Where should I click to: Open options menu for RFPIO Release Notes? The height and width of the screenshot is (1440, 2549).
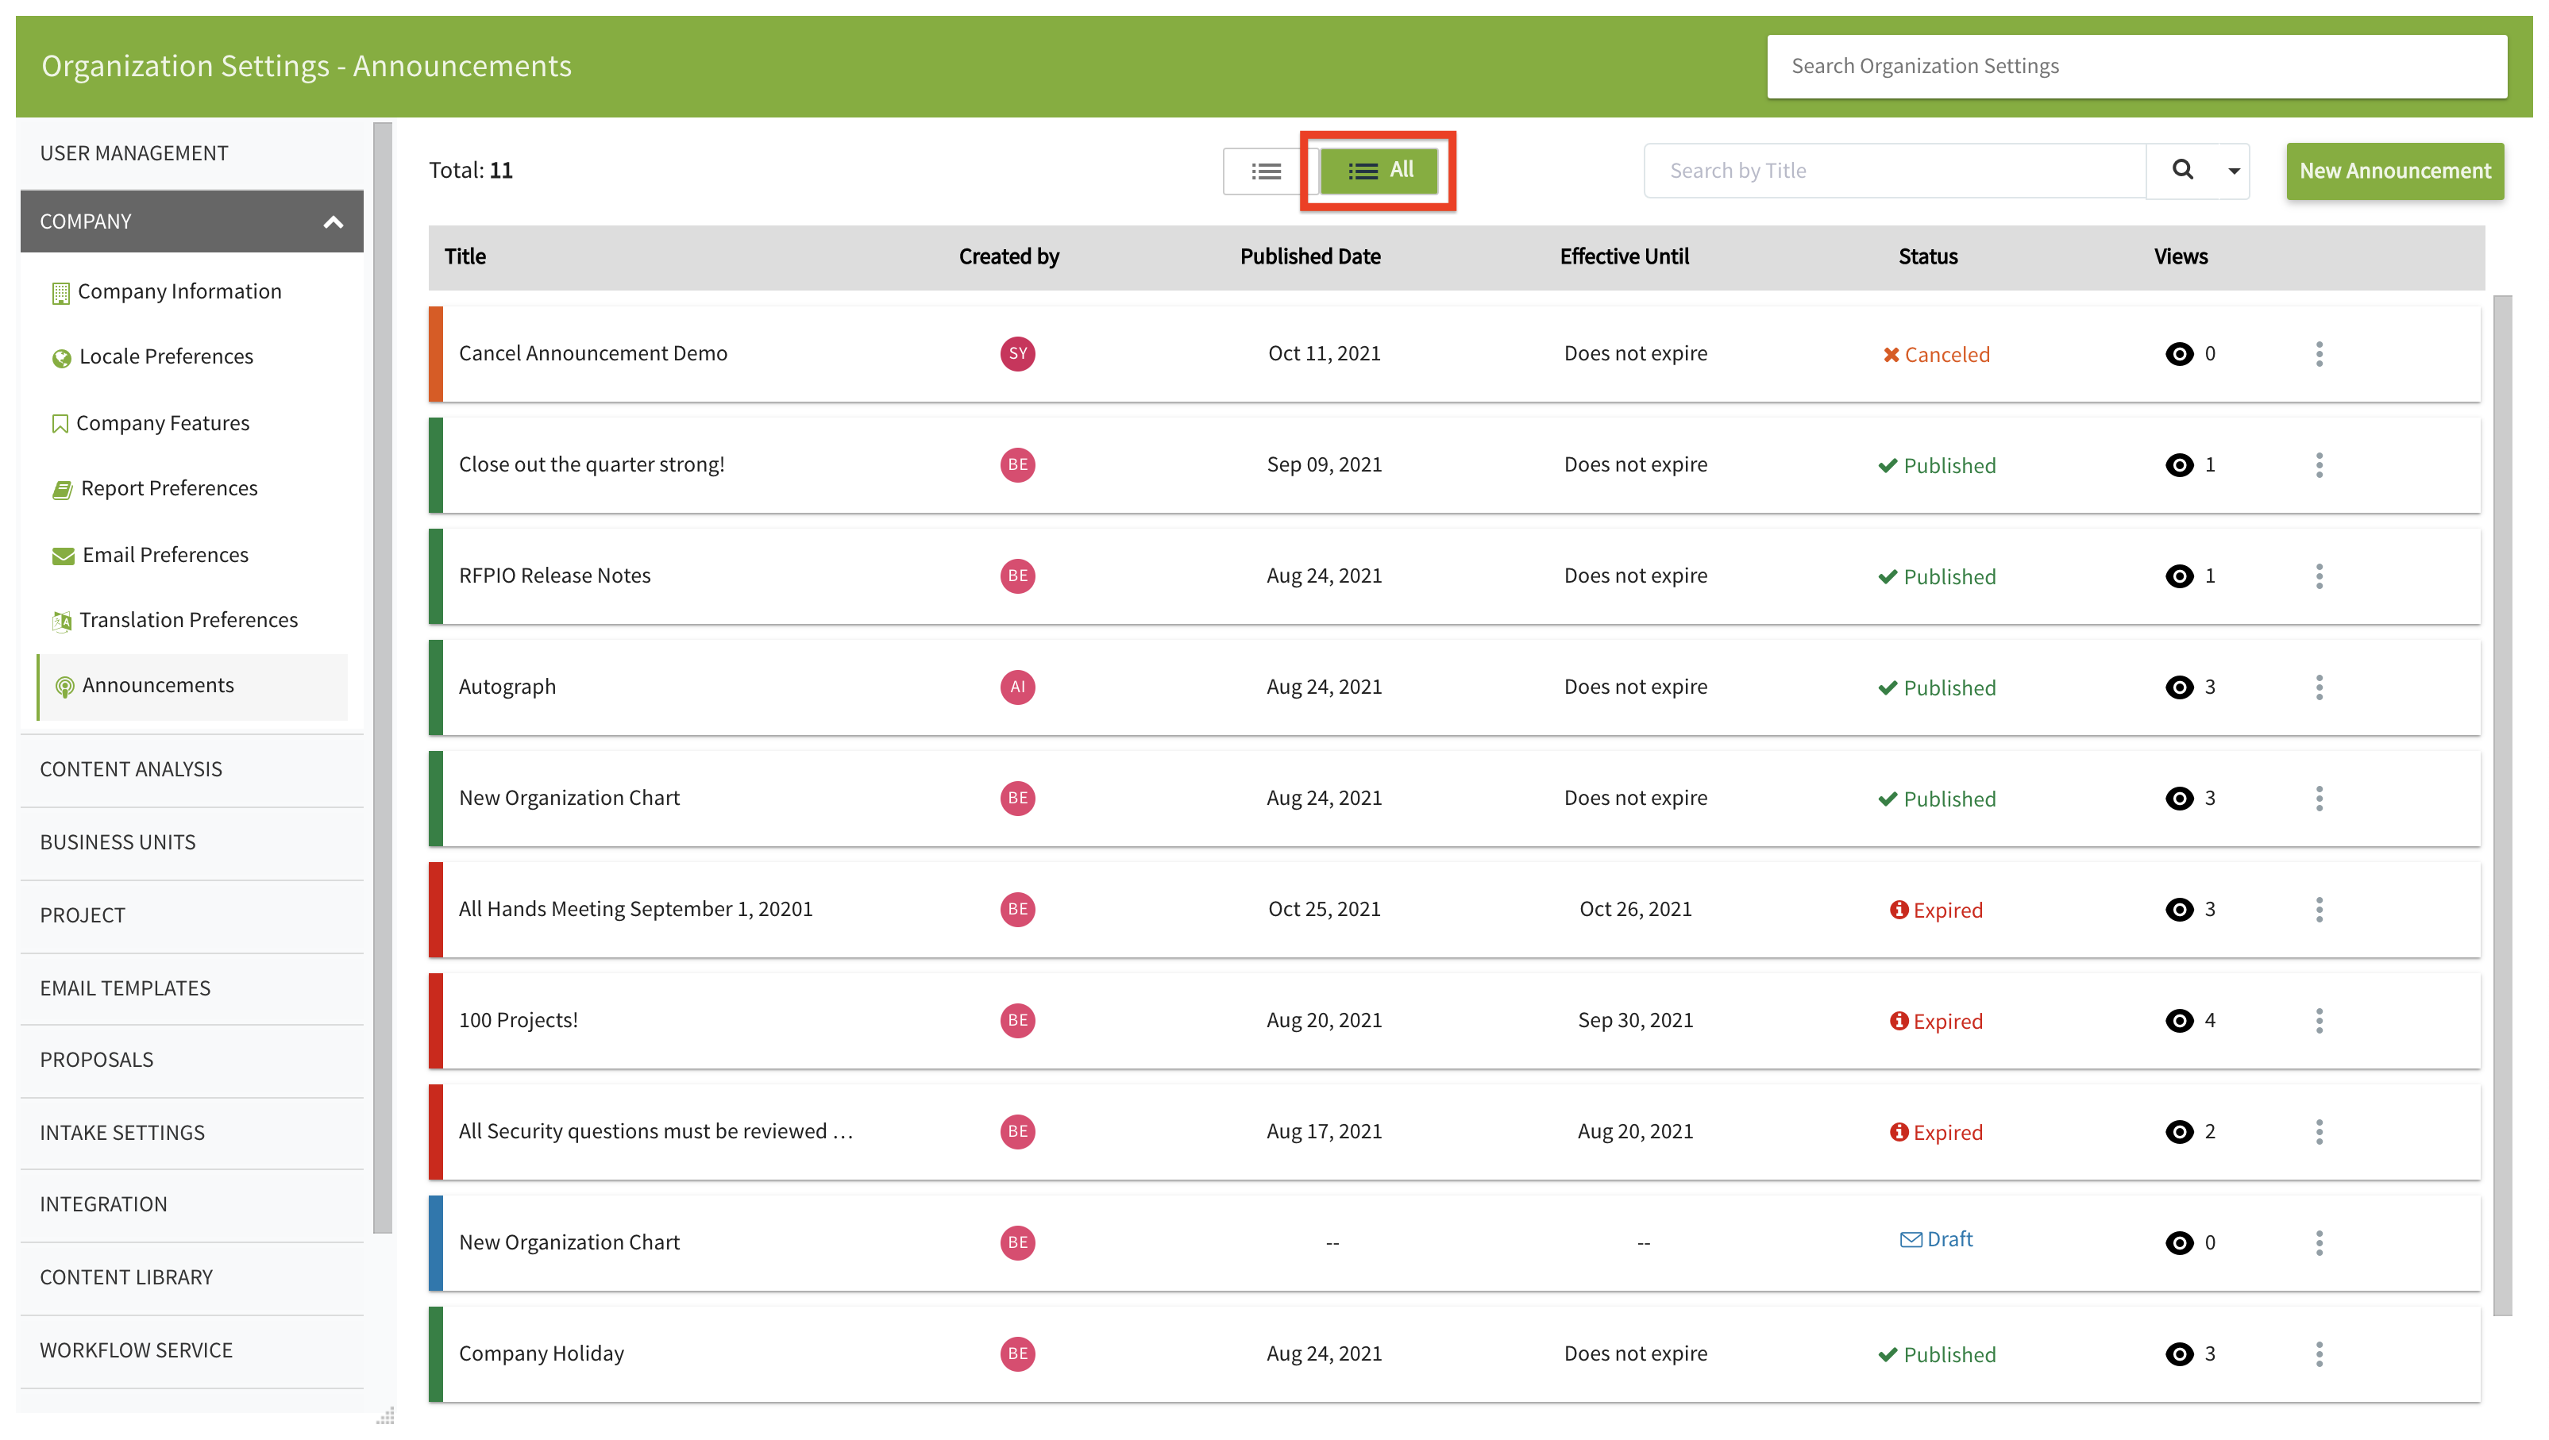(2319, 576)
